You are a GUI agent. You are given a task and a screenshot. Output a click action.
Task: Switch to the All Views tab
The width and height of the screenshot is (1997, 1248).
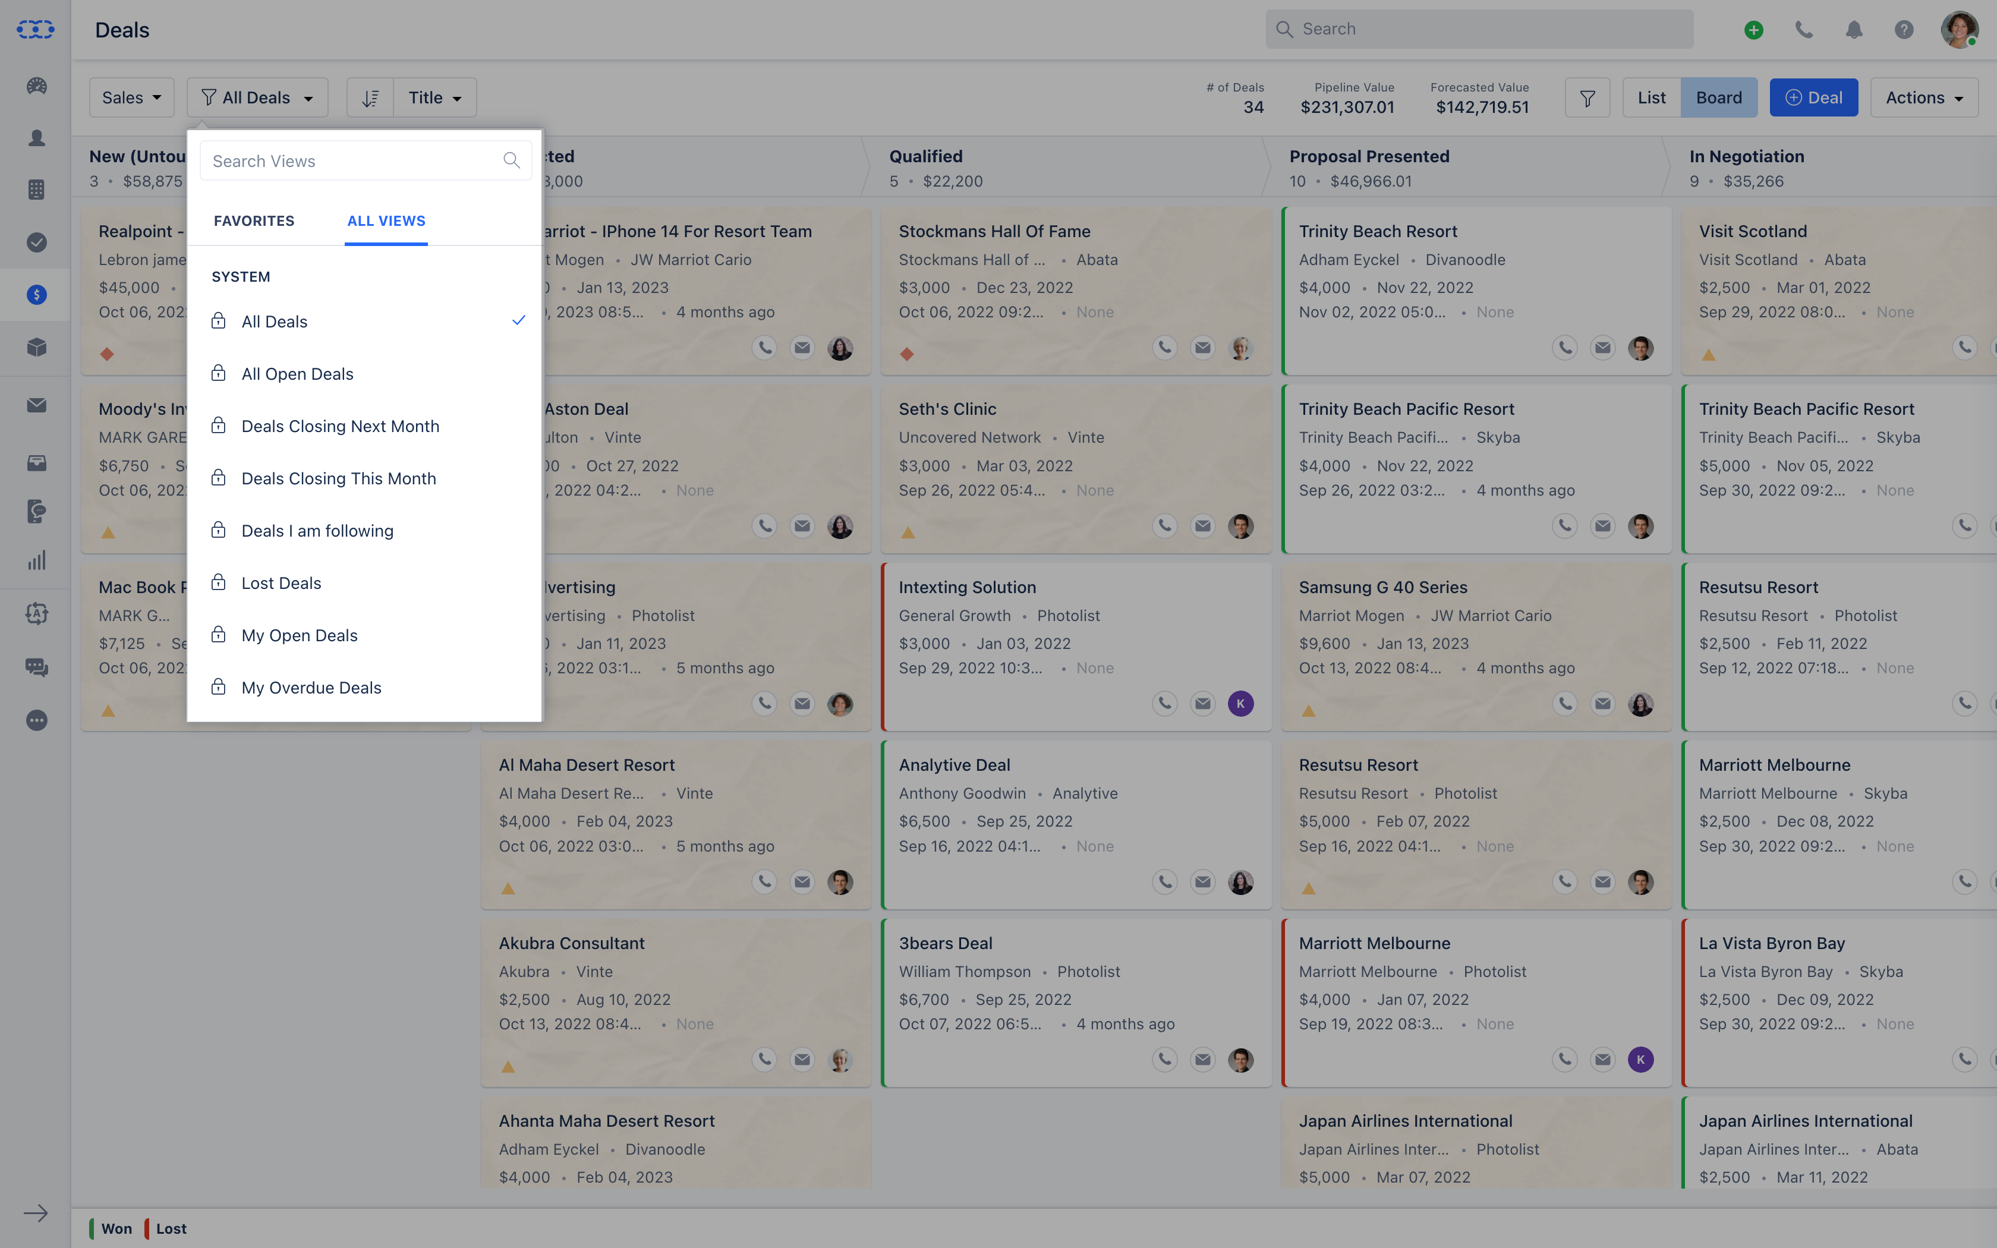386,220
